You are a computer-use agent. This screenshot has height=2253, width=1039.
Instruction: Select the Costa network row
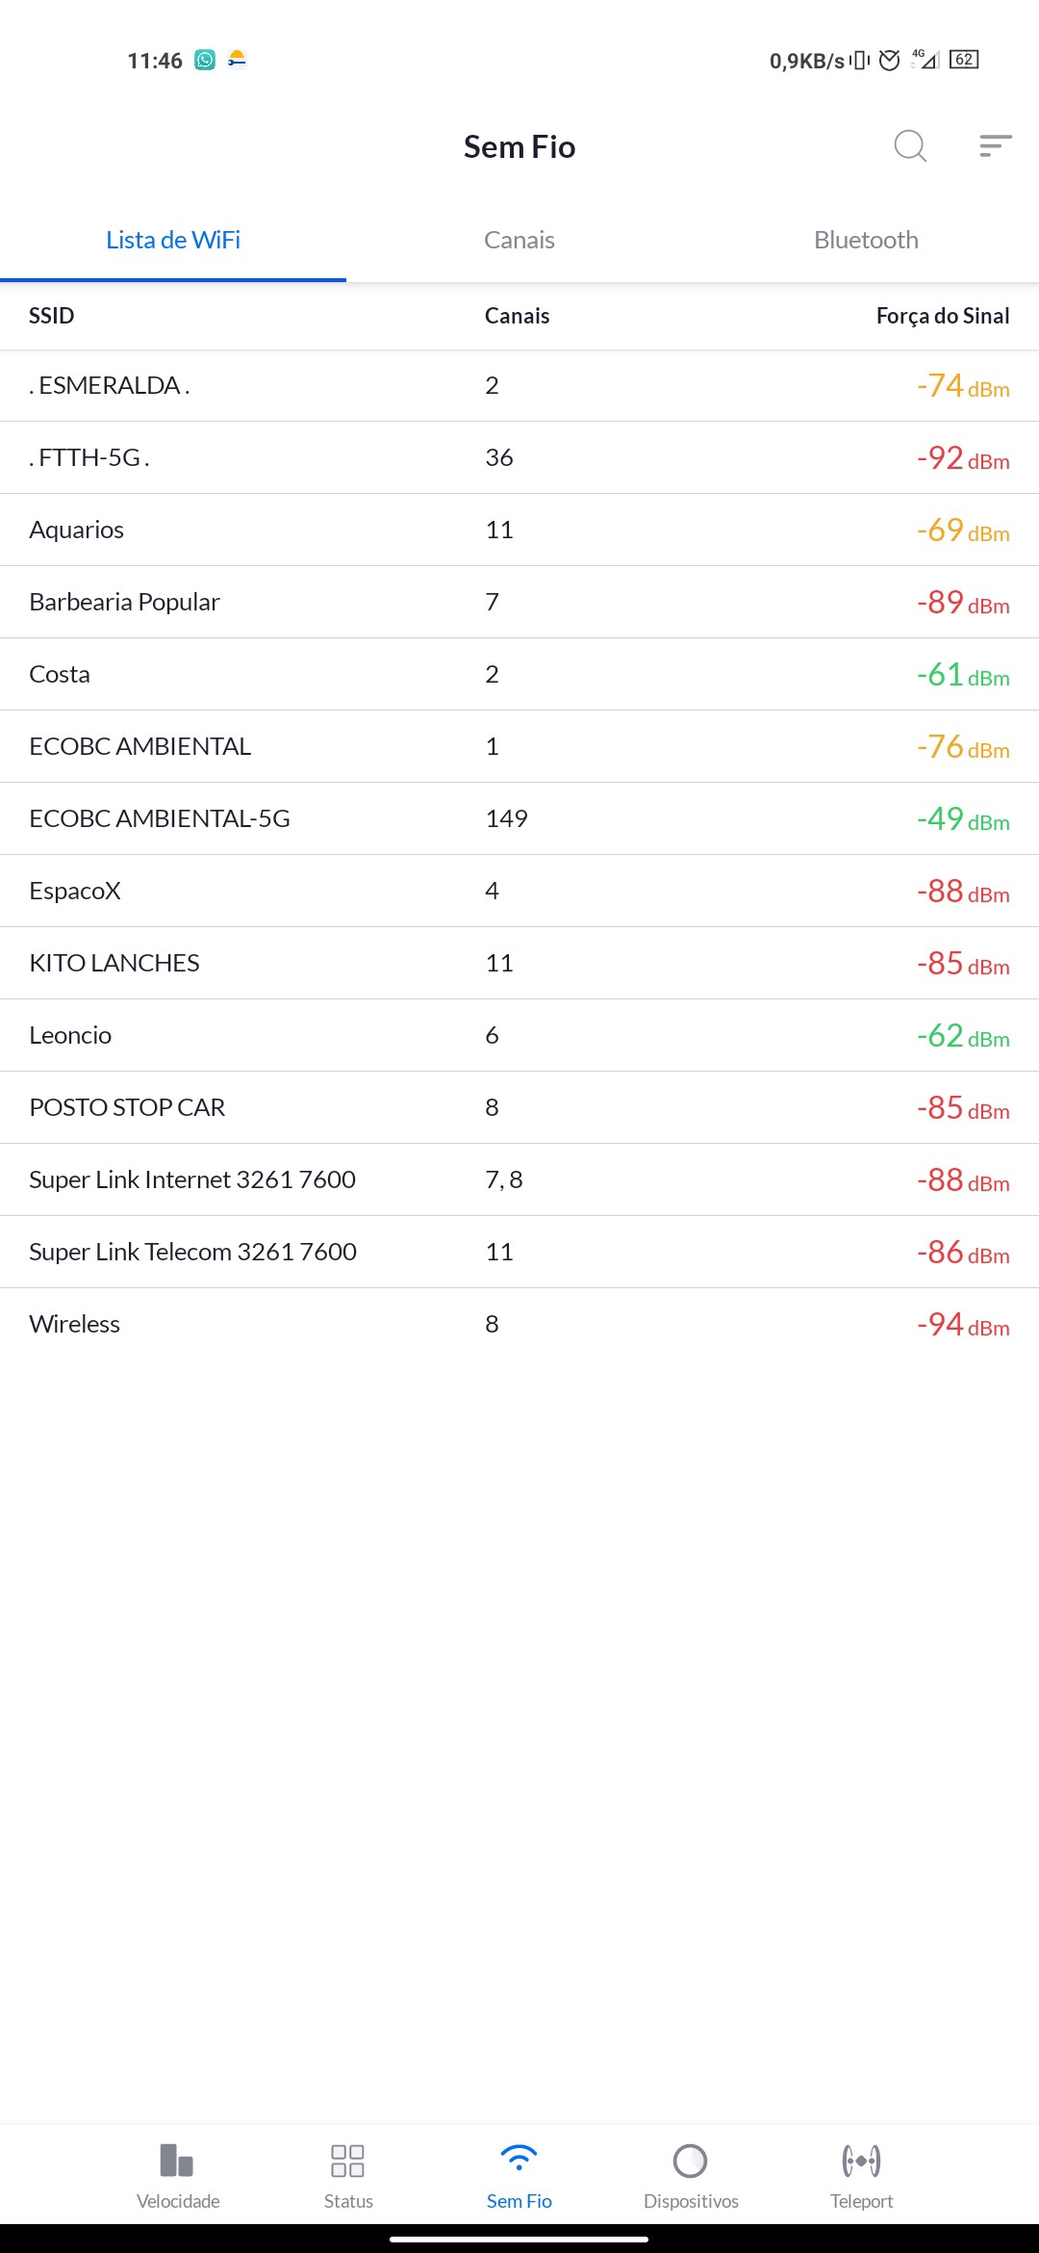tap(60, 674)
